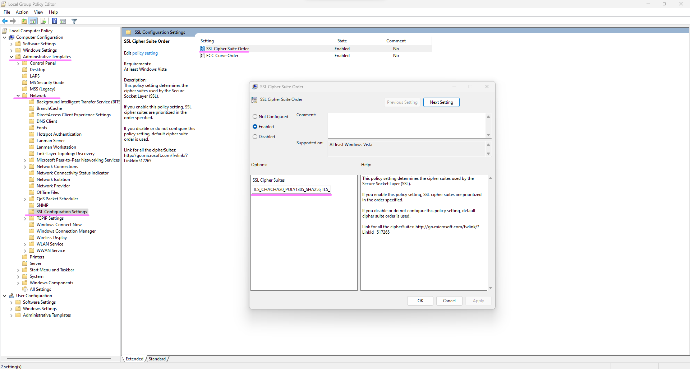
Task: Toggle the Show/Hide Action Pane icon
Action: (x=63, y=21)
